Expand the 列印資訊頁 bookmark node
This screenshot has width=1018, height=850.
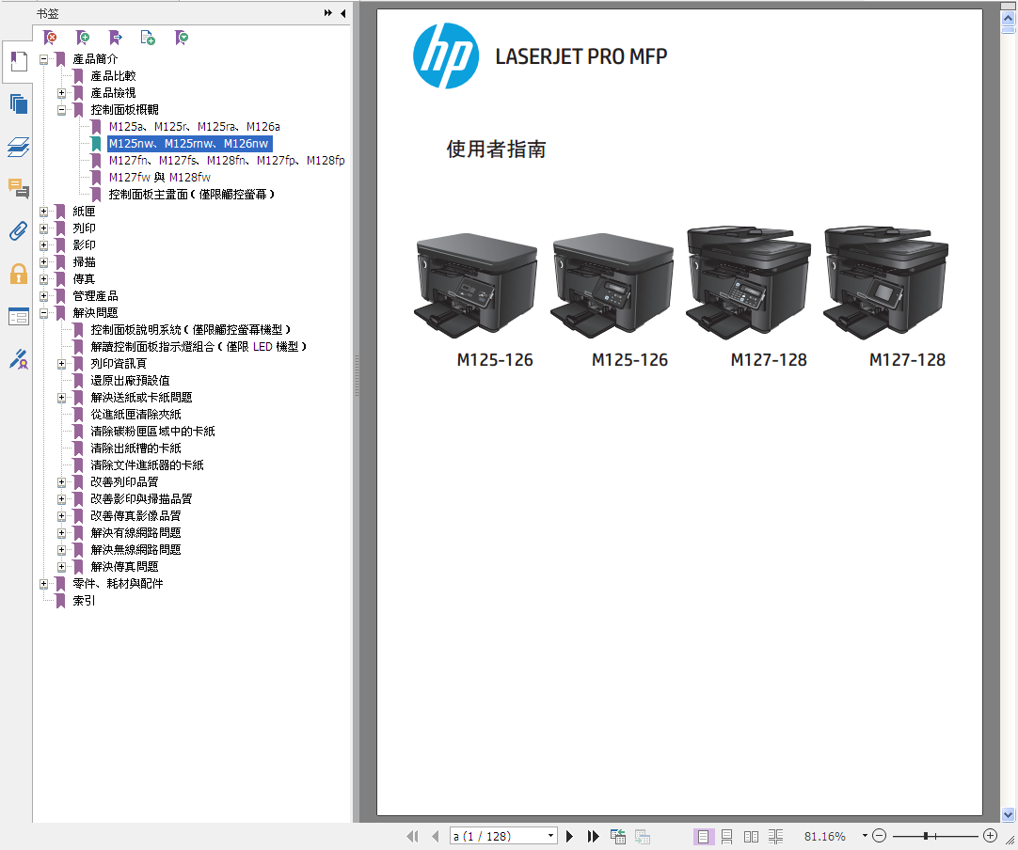[x=62, y=363]
